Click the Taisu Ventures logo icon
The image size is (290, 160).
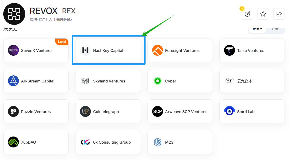click(230, 50)
